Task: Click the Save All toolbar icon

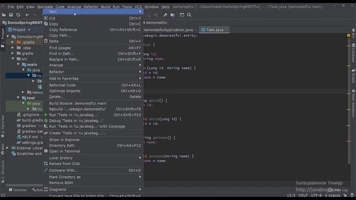Action: pos(11,15)
